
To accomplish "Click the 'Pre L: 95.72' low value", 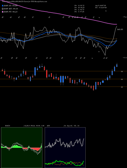I will pyautogui.click(x=80, y=10).
